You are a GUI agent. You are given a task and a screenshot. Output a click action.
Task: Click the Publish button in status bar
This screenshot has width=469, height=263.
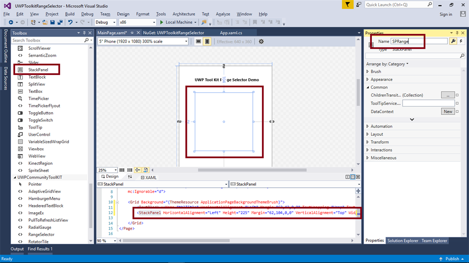tap(452, 259)
